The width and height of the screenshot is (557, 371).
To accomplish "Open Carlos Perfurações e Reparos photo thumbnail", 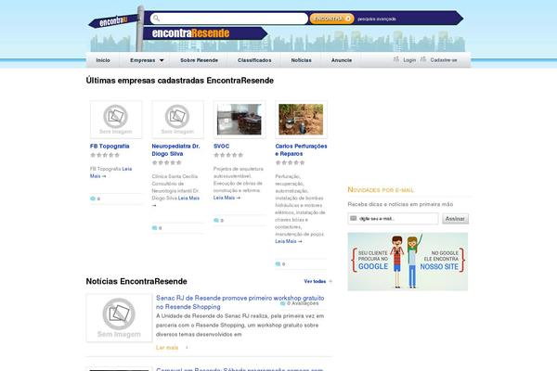I will click(x=301, y=120).
